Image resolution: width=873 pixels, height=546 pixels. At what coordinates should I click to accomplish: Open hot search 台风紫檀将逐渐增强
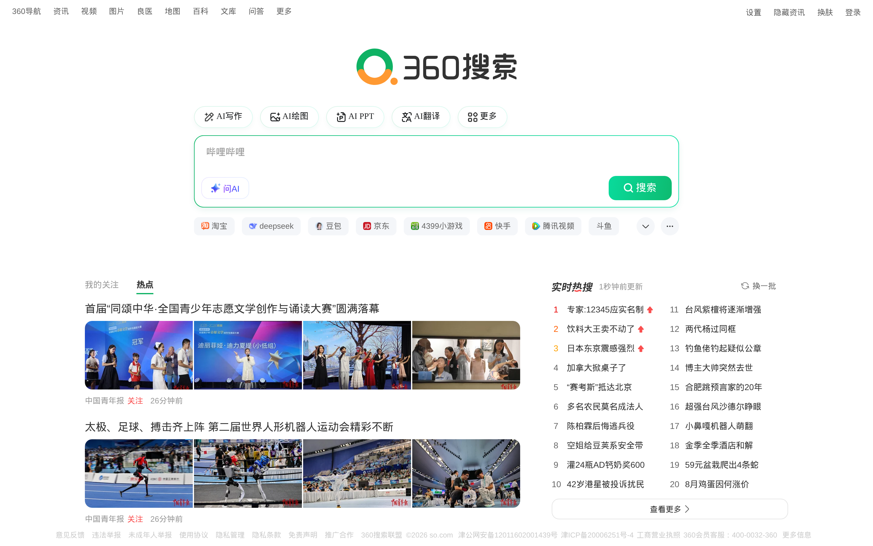point(723,309)
